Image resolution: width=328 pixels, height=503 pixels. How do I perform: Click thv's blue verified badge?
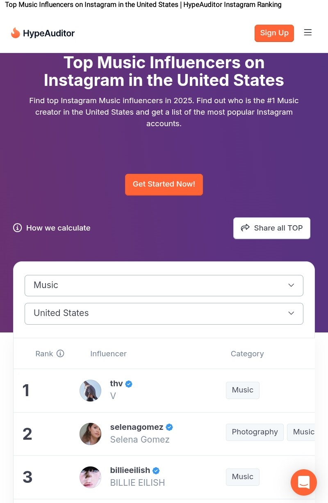[x=129, y=384]
